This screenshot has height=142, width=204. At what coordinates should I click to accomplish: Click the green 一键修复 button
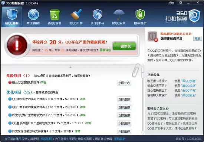124,46
